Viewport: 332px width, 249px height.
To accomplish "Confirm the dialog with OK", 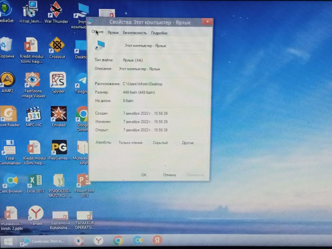I will [x=144, y=175].
